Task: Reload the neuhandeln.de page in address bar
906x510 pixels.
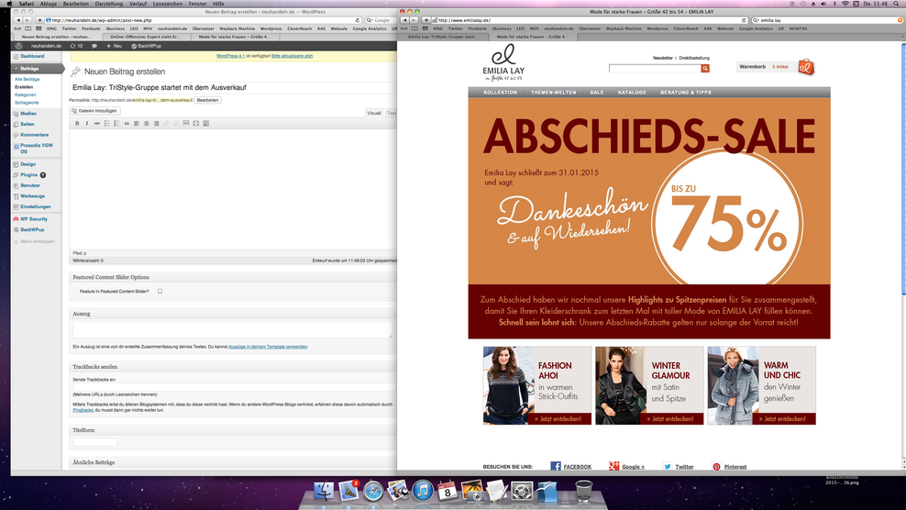Action: click(x=357, y=20)
